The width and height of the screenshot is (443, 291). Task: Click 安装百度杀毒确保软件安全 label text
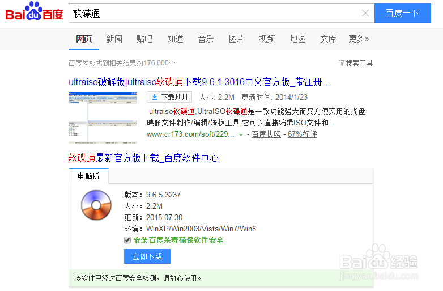click(x=178, y=240)
